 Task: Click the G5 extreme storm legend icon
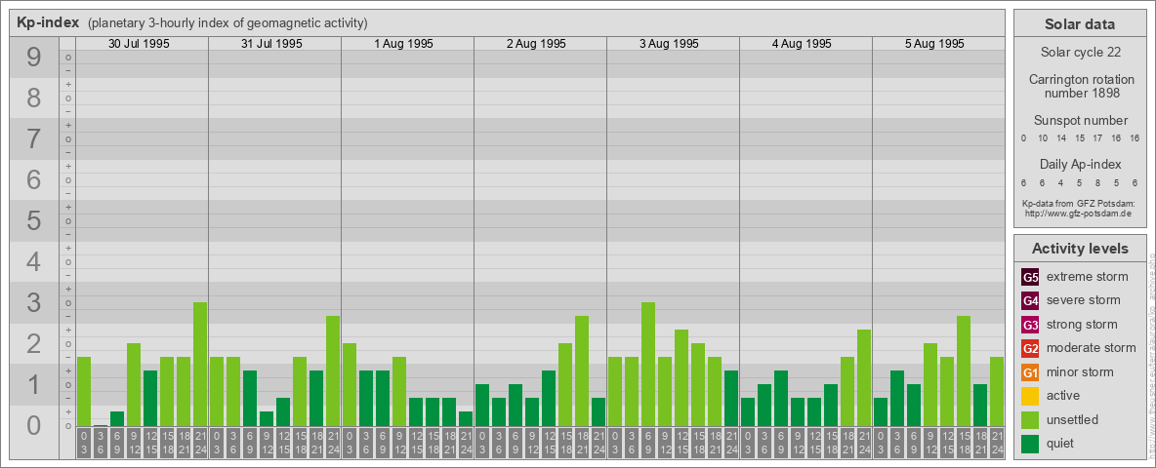(x=1030, y=278)
